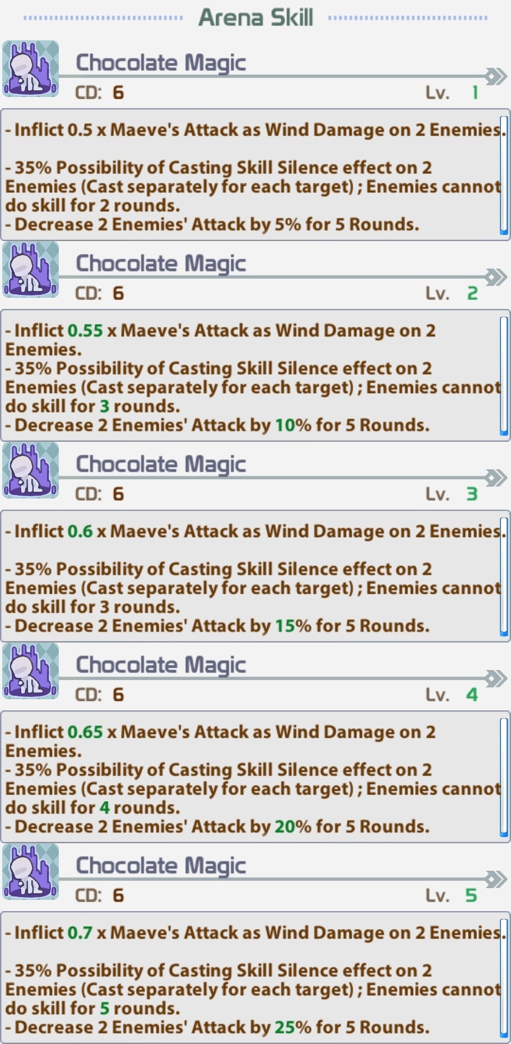
Task: Tap the Chocolate Magic Lv. 2 skill icon
Action: pyautogui.click(x=31, y=269)
